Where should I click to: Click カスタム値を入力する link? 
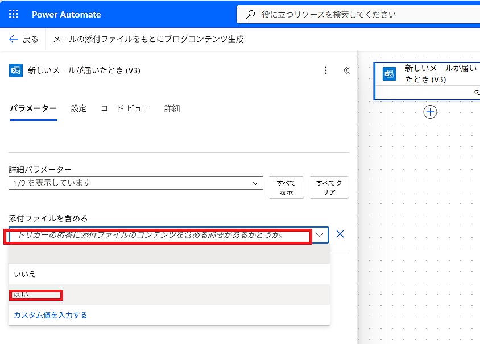pyautogui.click(x=51, y=315)
